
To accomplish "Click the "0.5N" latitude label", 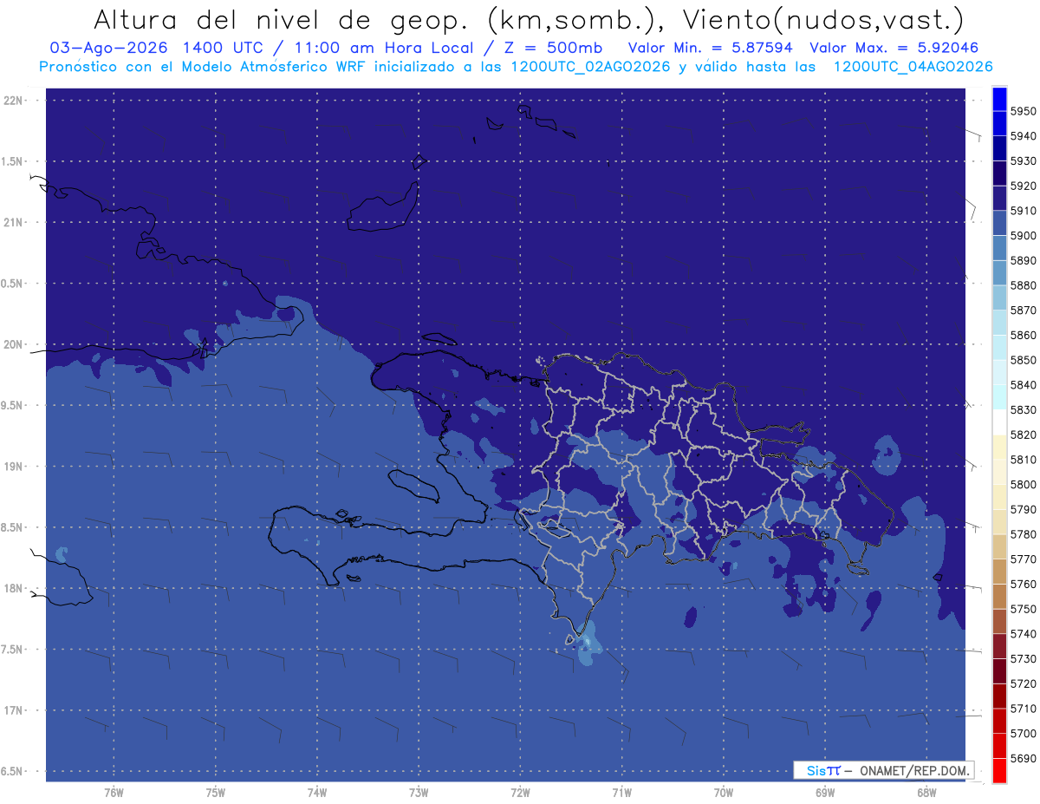I will 12,284.
